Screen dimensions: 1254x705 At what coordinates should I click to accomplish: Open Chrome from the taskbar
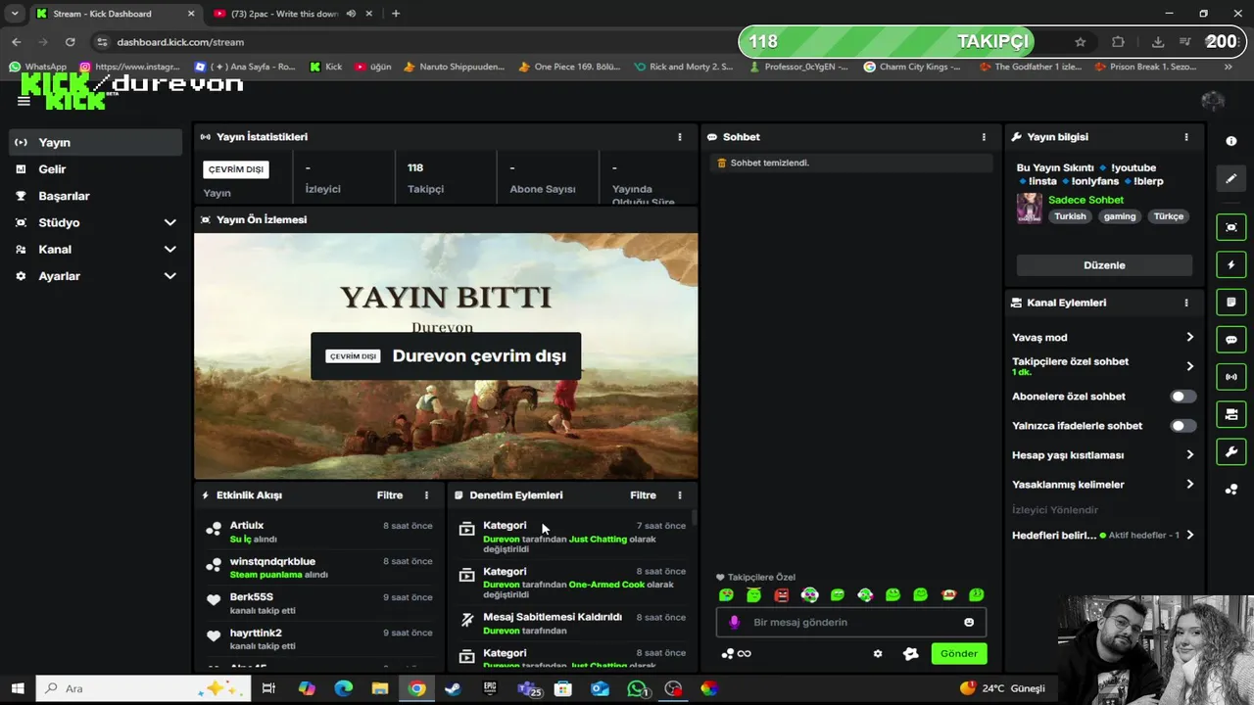[417, 688]
